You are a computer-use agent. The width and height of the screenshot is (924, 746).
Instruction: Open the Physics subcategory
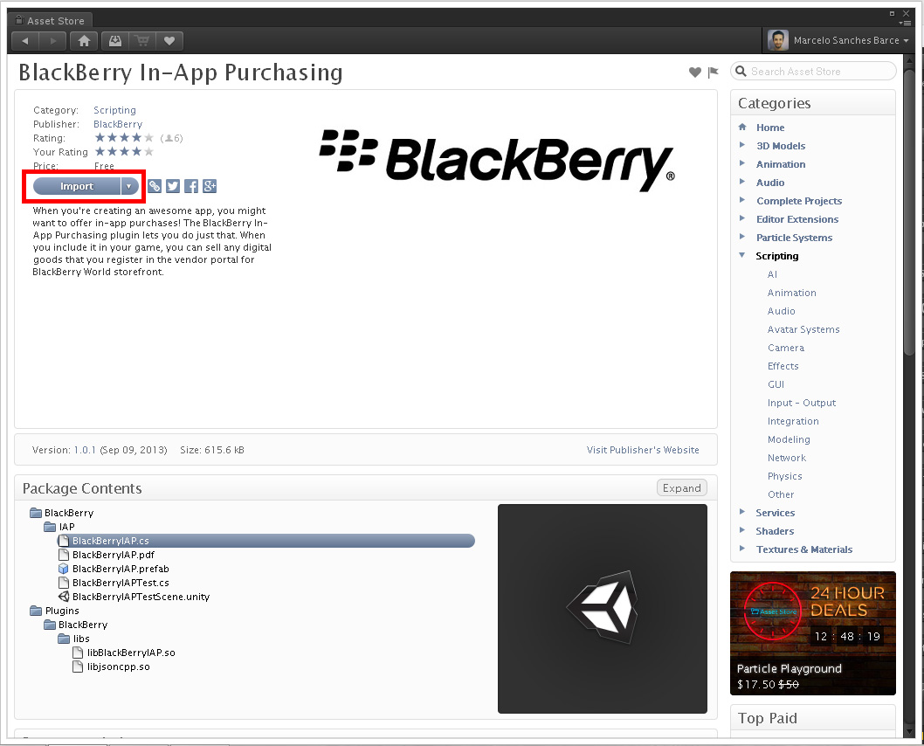click(x=784, y=476)
